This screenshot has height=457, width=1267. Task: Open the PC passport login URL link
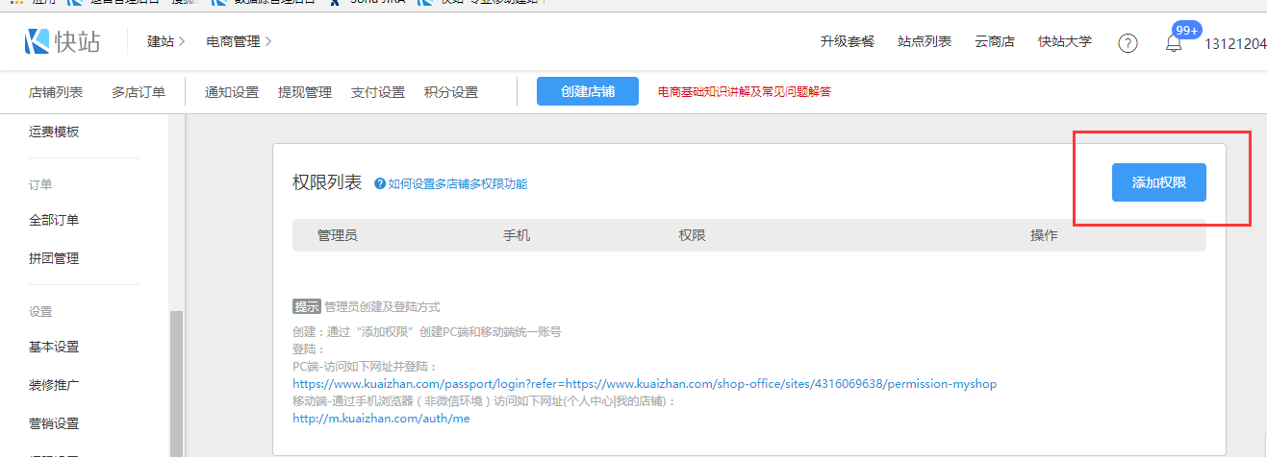[x=645, y=384]
